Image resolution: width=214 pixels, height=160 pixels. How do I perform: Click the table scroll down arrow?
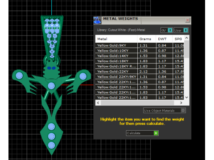[187, 97]
